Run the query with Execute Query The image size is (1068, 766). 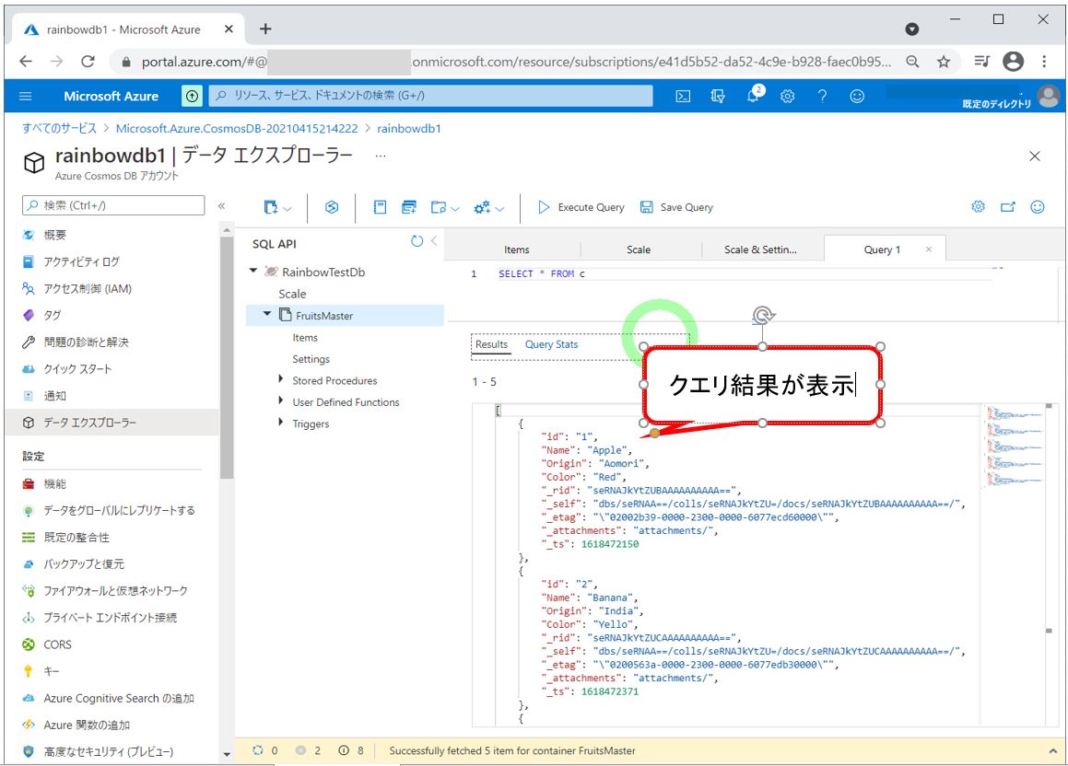[x=581, y=207]
